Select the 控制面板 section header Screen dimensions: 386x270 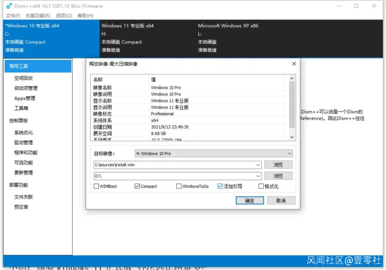[19, 120]
